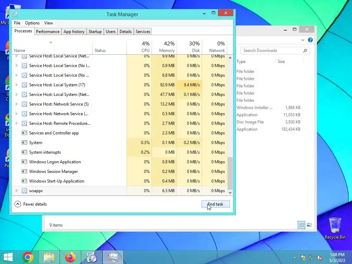Expand Service Host: Local Service (No I... row
Image resolution: width=352 pixels, height=264 pixels.
16,66
